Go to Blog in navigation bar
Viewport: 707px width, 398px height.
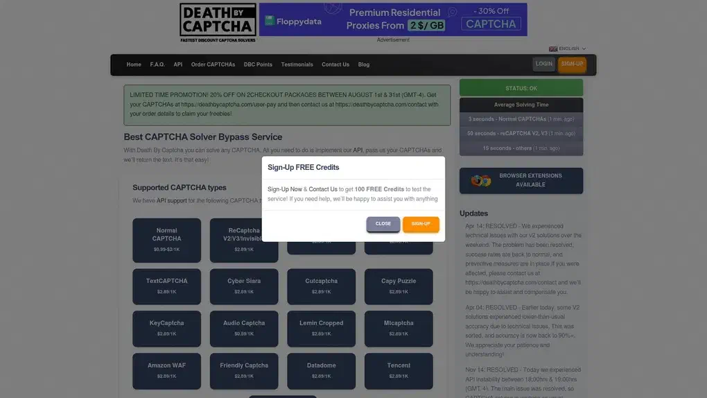(364, 64)
